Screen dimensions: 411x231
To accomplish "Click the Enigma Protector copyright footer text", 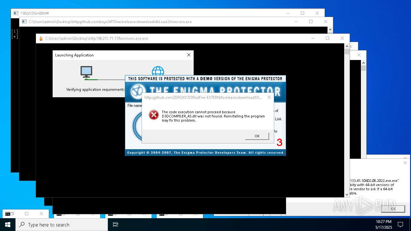I will pyautogui.click(x=205, y=153).
